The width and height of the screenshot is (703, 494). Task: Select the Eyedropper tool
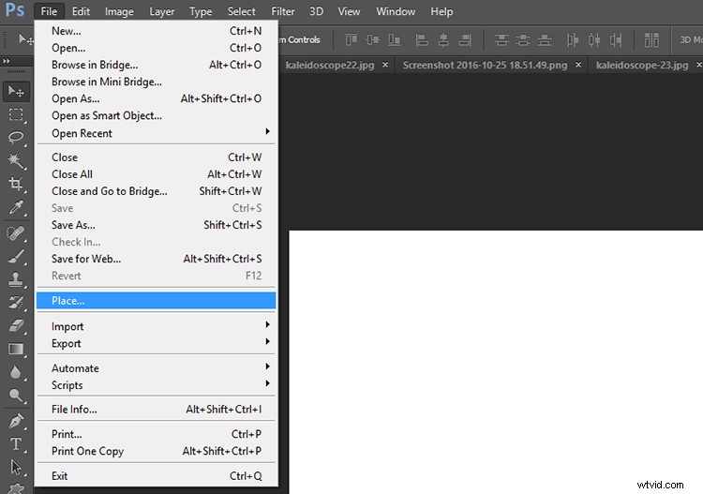(x=16, y=208)
